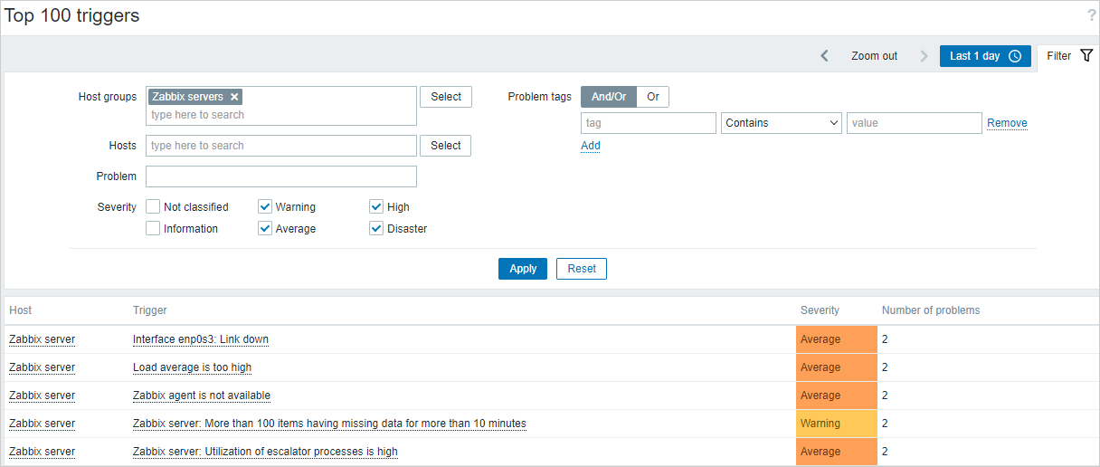Click Average severity in Link down row
This screenshot has height=467, width=1100.
[x=837, y=339]
